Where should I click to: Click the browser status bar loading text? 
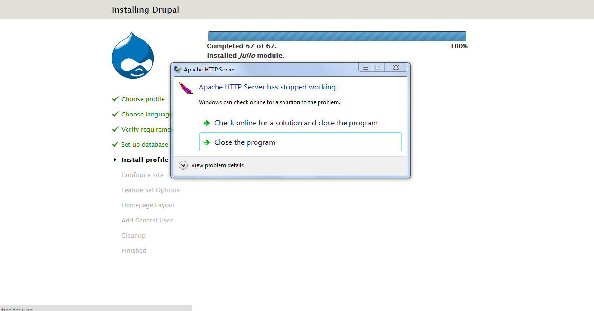tap(17, 309)
